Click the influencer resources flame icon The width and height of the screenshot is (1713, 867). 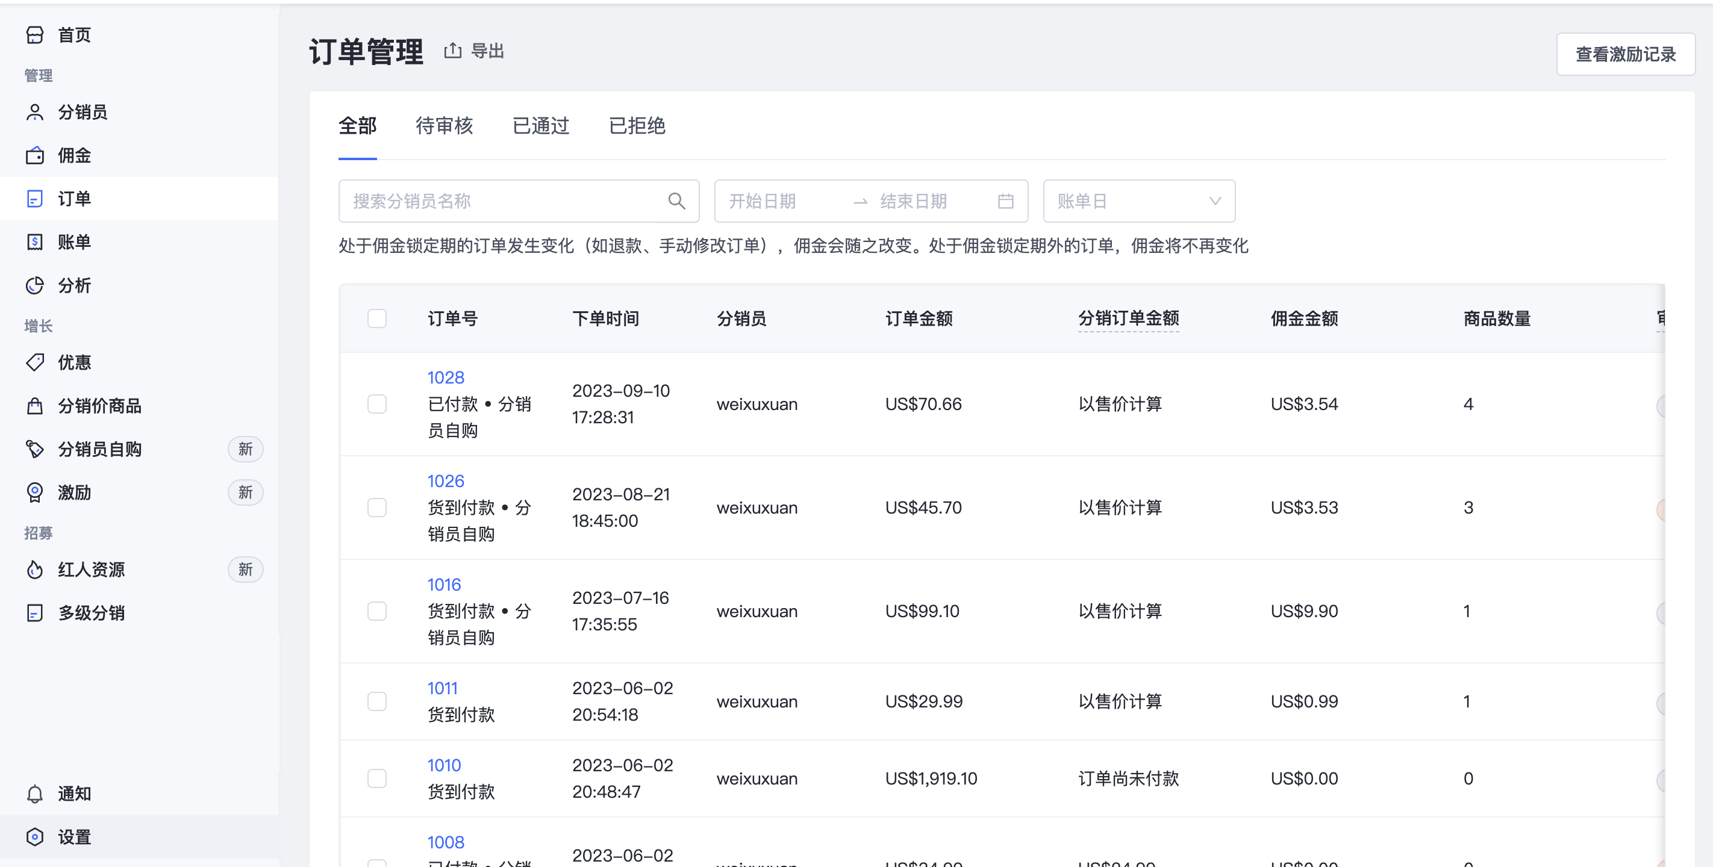tap(34, 570)
